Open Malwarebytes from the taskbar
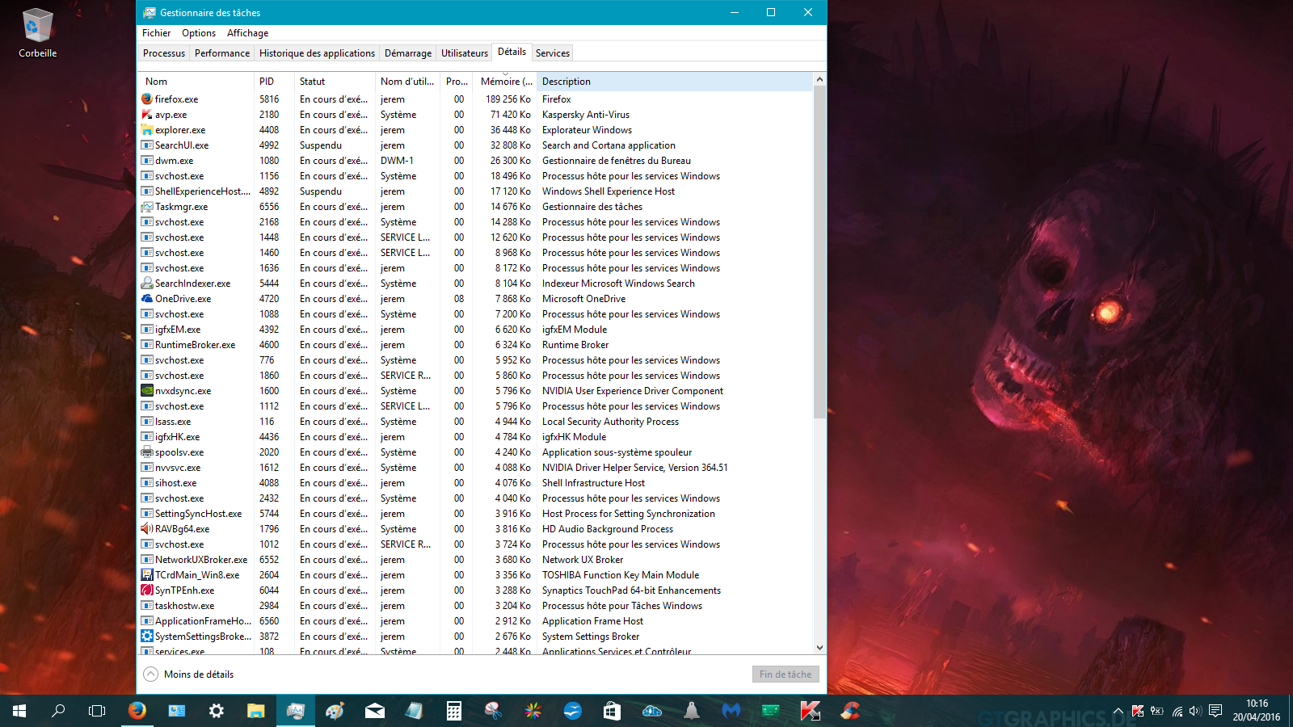The image size is (1293, 727). (x=731, y=711)
